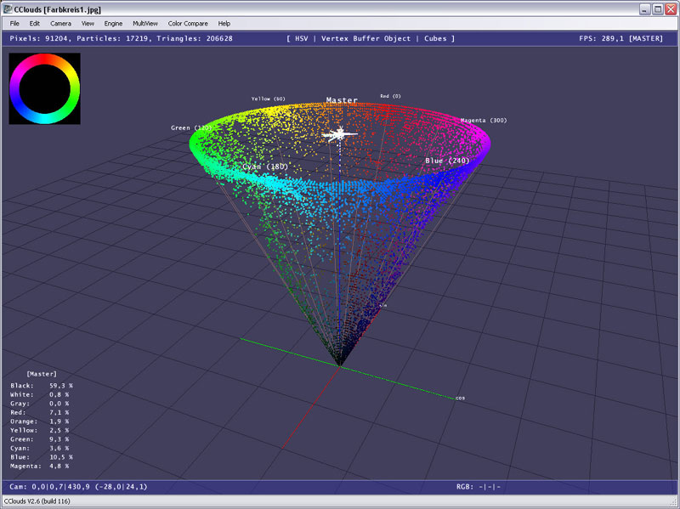Open the View menu
Viewport: 680px width, 509px height.
(x=88, y=24)
